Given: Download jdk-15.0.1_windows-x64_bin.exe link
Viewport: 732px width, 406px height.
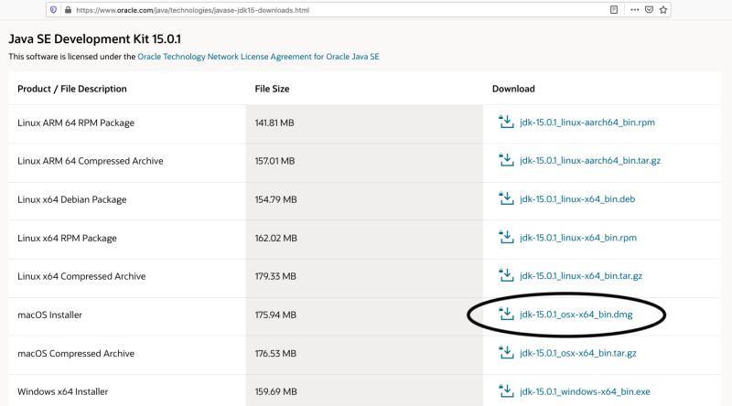Looking at the screenshot, I should click(x=585, y=391).
